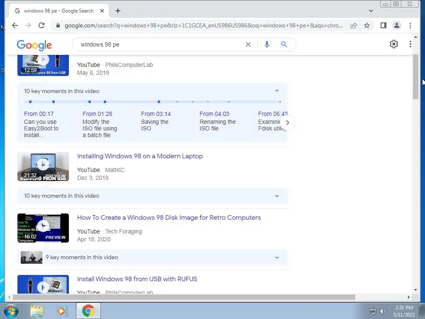The width and height of the screenshot is (425, 319).
Task: Click the PhilsComputerLab channel name
Action: pos(129,65)
